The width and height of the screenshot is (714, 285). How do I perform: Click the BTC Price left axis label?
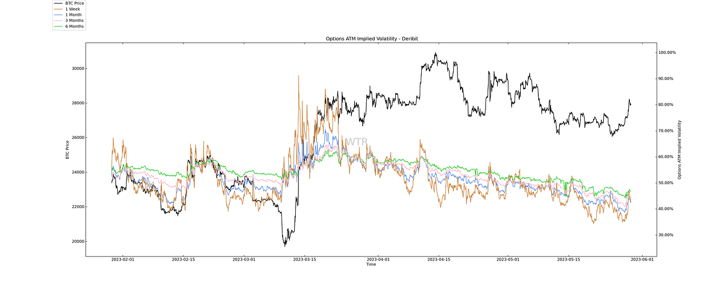point(67,149)
